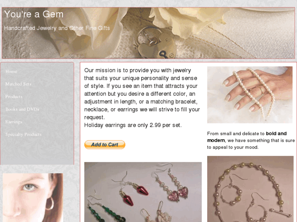Screen dimensions: 297x222
Task: Select Books and DVDs link
Action: point(22,109)
